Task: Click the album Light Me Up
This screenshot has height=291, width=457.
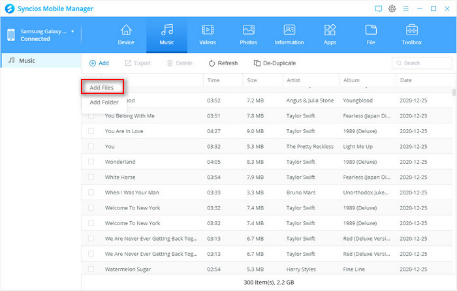Action: [358, 147]
